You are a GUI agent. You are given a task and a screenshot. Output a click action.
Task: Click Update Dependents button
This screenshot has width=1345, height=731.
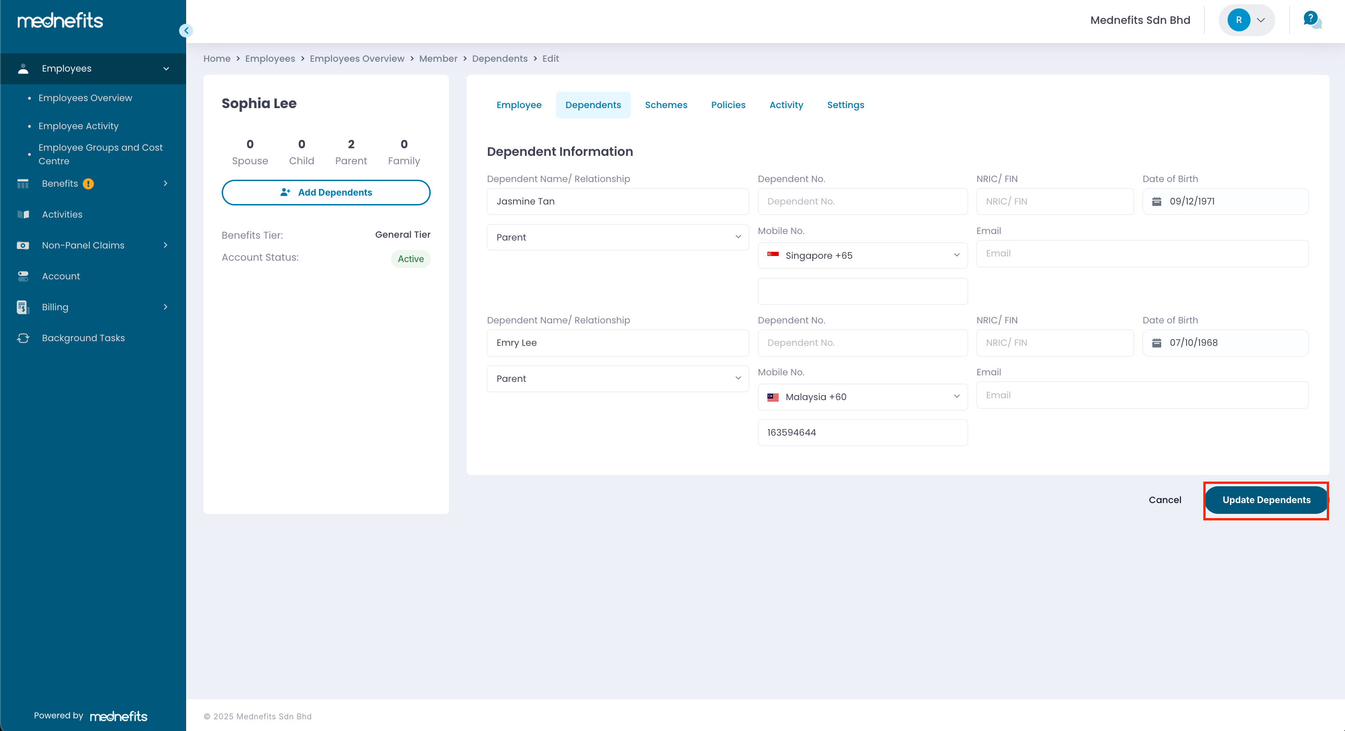coord(1265,500)
